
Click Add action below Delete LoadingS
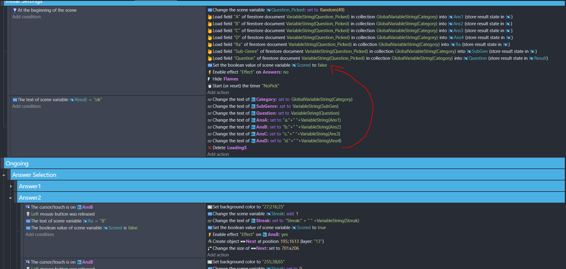click(x=218, y=155)
